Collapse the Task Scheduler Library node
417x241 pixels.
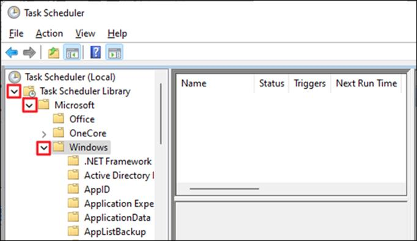tap(14, 92)
